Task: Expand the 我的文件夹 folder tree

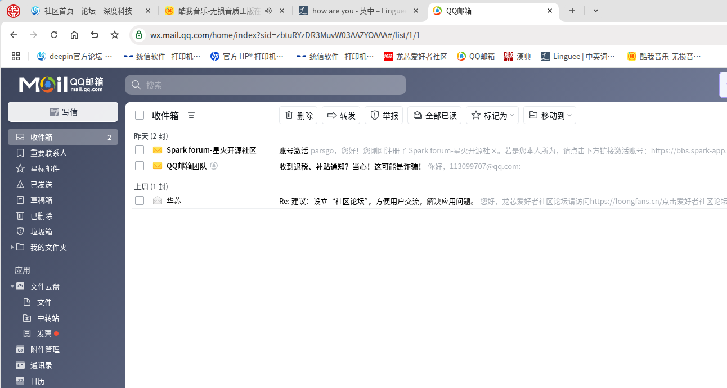Action: pos(12,247)
